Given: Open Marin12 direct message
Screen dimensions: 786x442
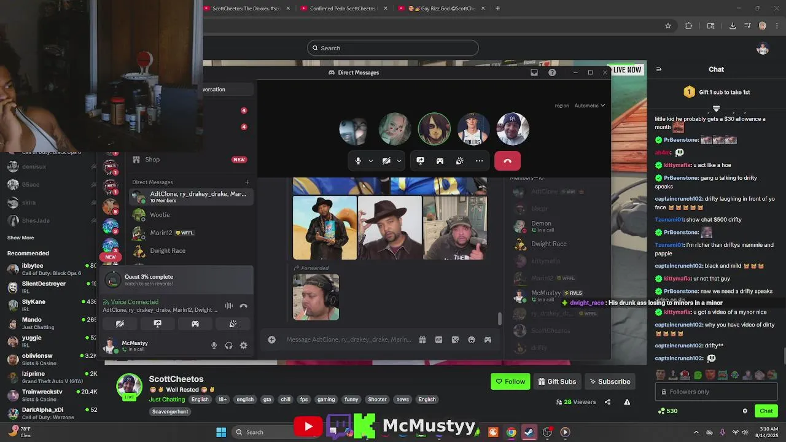Looking at the screenshot, I should (x=190, y=233).
